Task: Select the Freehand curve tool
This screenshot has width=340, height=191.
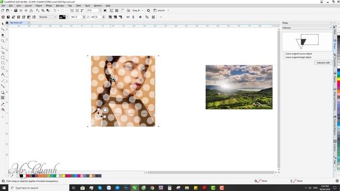Action: pyautogui.click(x=3, y=47)
